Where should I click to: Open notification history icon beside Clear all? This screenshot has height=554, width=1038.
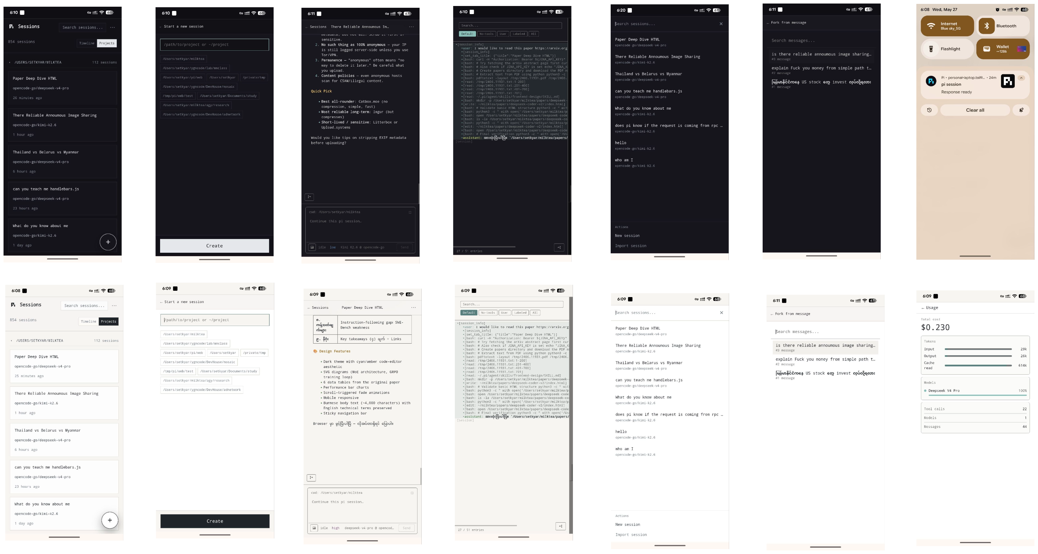pos(929,110)
